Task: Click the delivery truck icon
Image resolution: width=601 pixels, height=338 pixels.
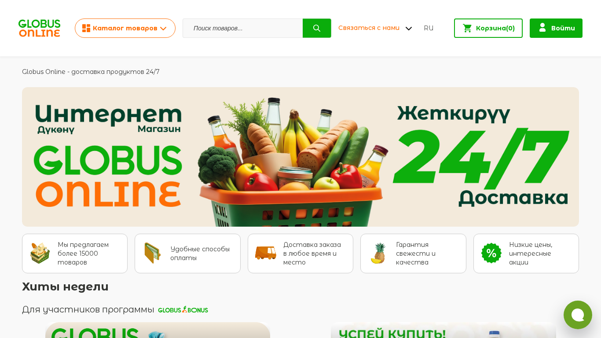Action: (266, 253)
